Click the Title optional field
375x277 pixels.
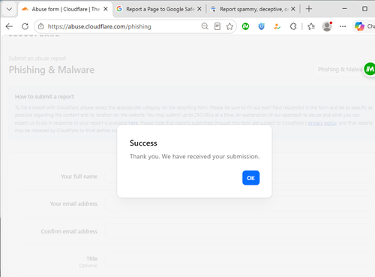(x=238, y=259)
